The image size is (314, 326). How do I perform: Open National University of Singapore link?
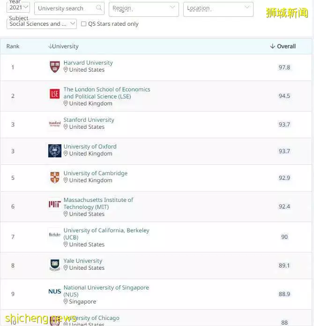tap(106, 291)
